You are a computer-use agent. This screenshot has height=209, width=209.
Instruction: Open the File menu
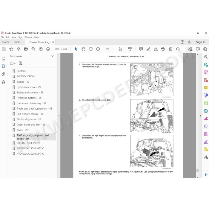(x=2, y=37)
